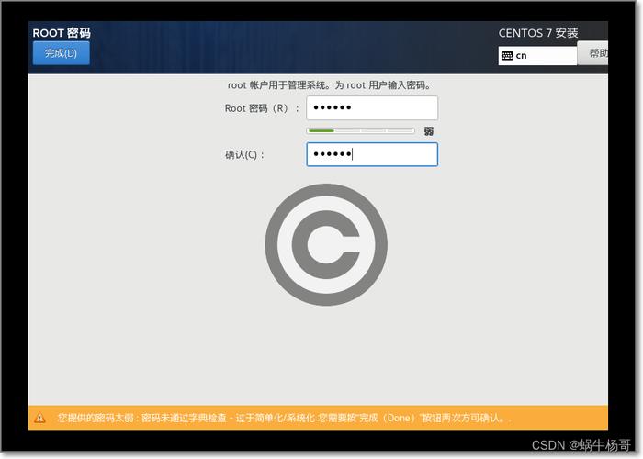
Task: Click the 弱 strength label
Action: (429, 131)
